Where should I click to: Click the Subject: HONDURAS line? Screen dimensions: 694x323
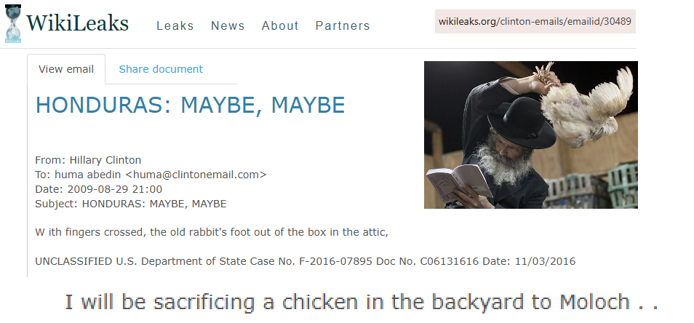coord(131,204)
